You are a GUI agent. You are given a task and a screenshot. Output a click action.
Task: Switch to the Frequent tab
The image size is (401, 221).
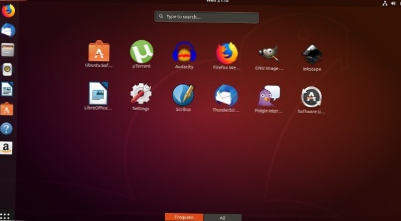(x=184, y=217)
